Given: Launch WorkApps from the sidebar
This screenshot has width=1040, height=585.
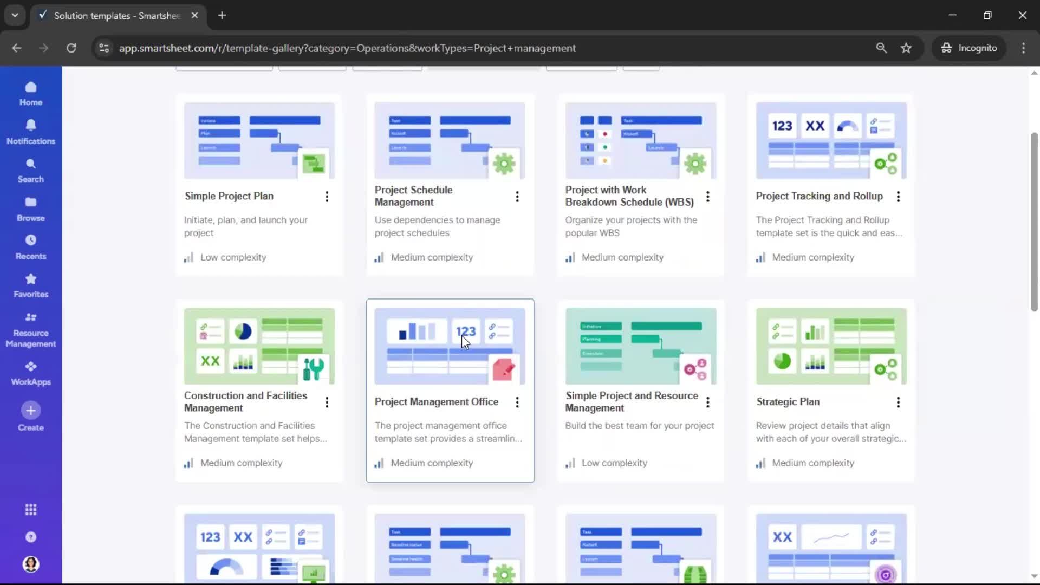Looking at the screenshot, I should pos(30,372).
